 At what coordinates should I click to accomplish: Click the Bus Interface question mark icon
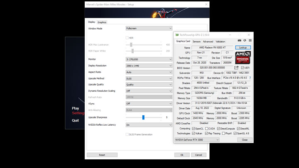[x=250, y=78]
